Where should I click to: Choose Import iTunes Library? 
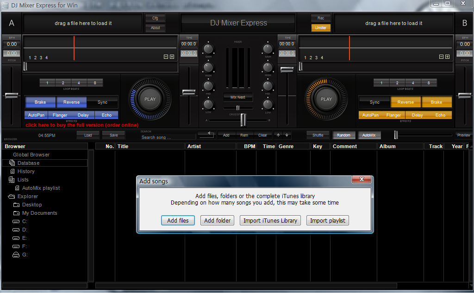(270, 220)
